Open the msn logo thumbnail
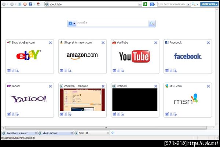Image resolution: width=220 pixels, height=147 pixels. point(186,99)
